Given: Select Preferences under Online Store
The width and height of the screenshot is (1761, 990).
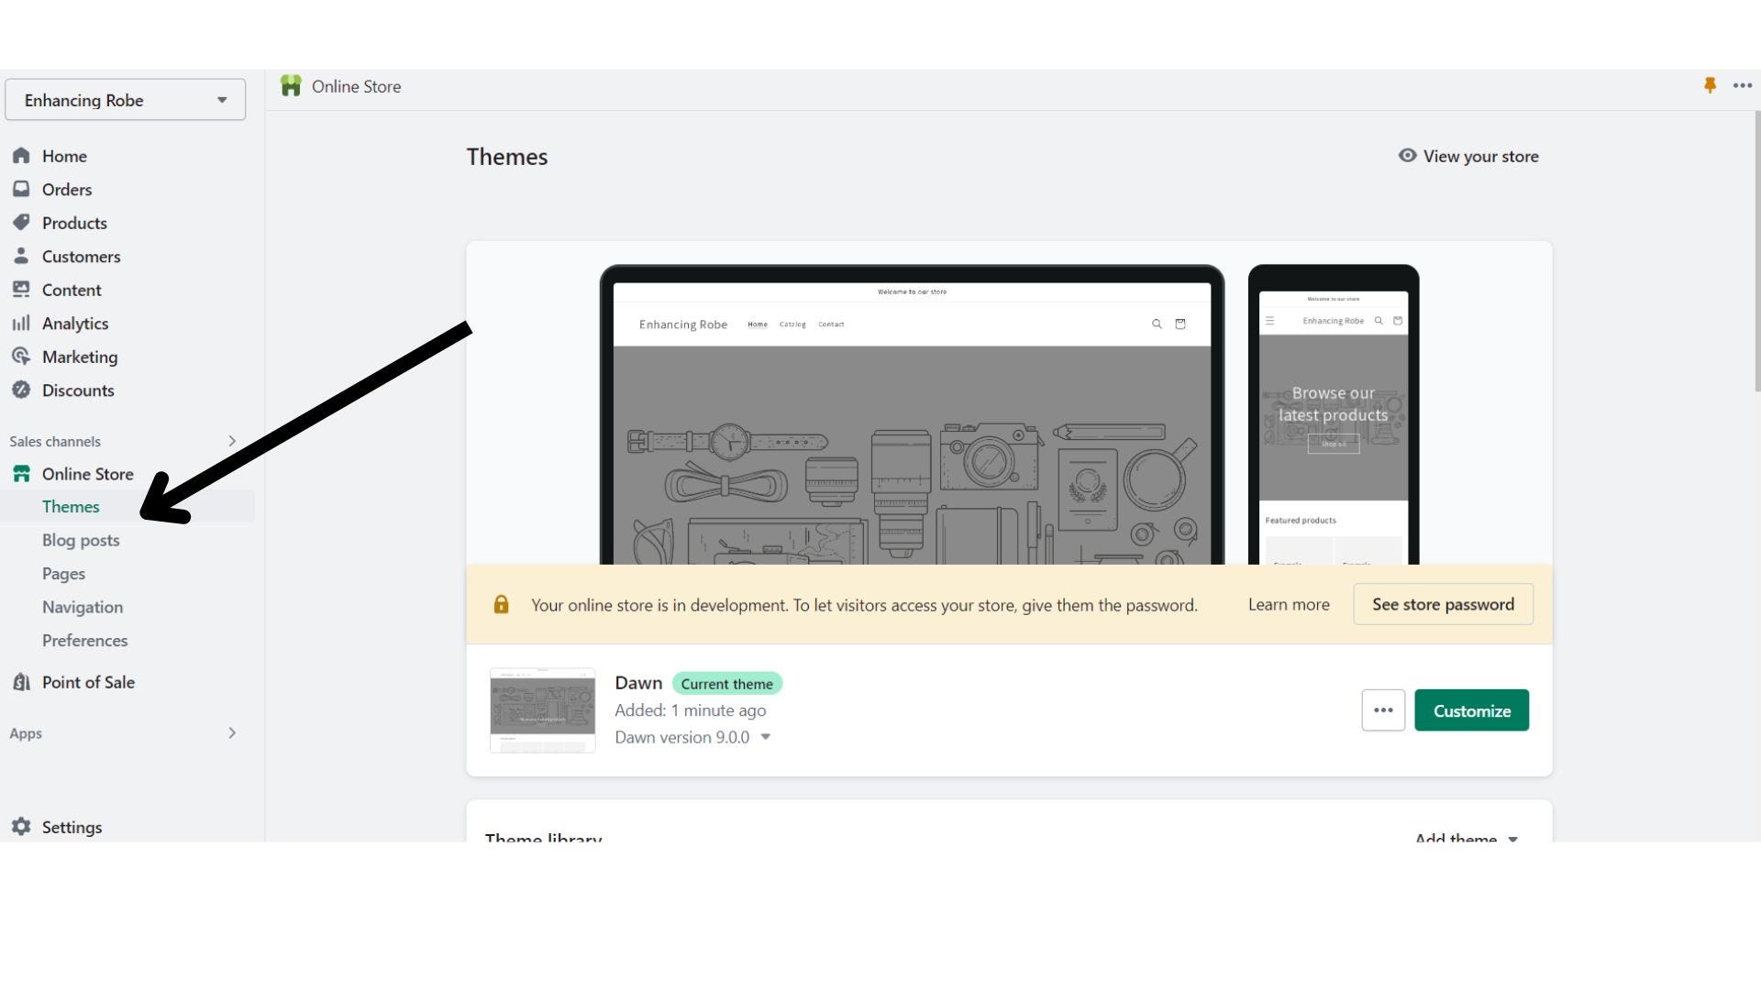Looking at the screenshot, I should 84,640.
